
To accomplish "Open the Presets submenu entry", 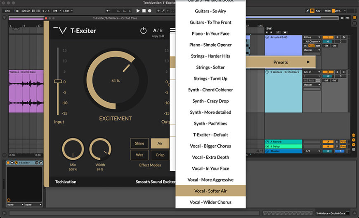I will tap(281, 62).
